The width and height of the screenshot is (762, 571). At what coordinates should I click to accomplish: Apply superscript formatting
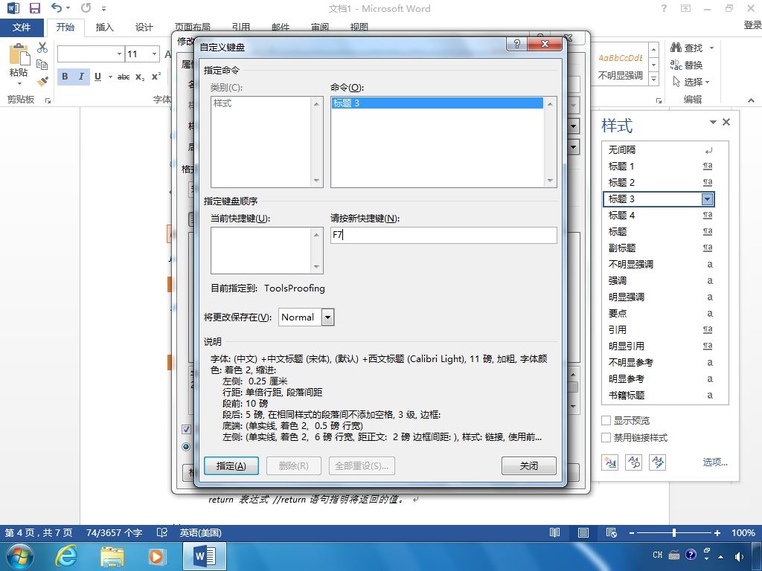click(x=156, y=77)
